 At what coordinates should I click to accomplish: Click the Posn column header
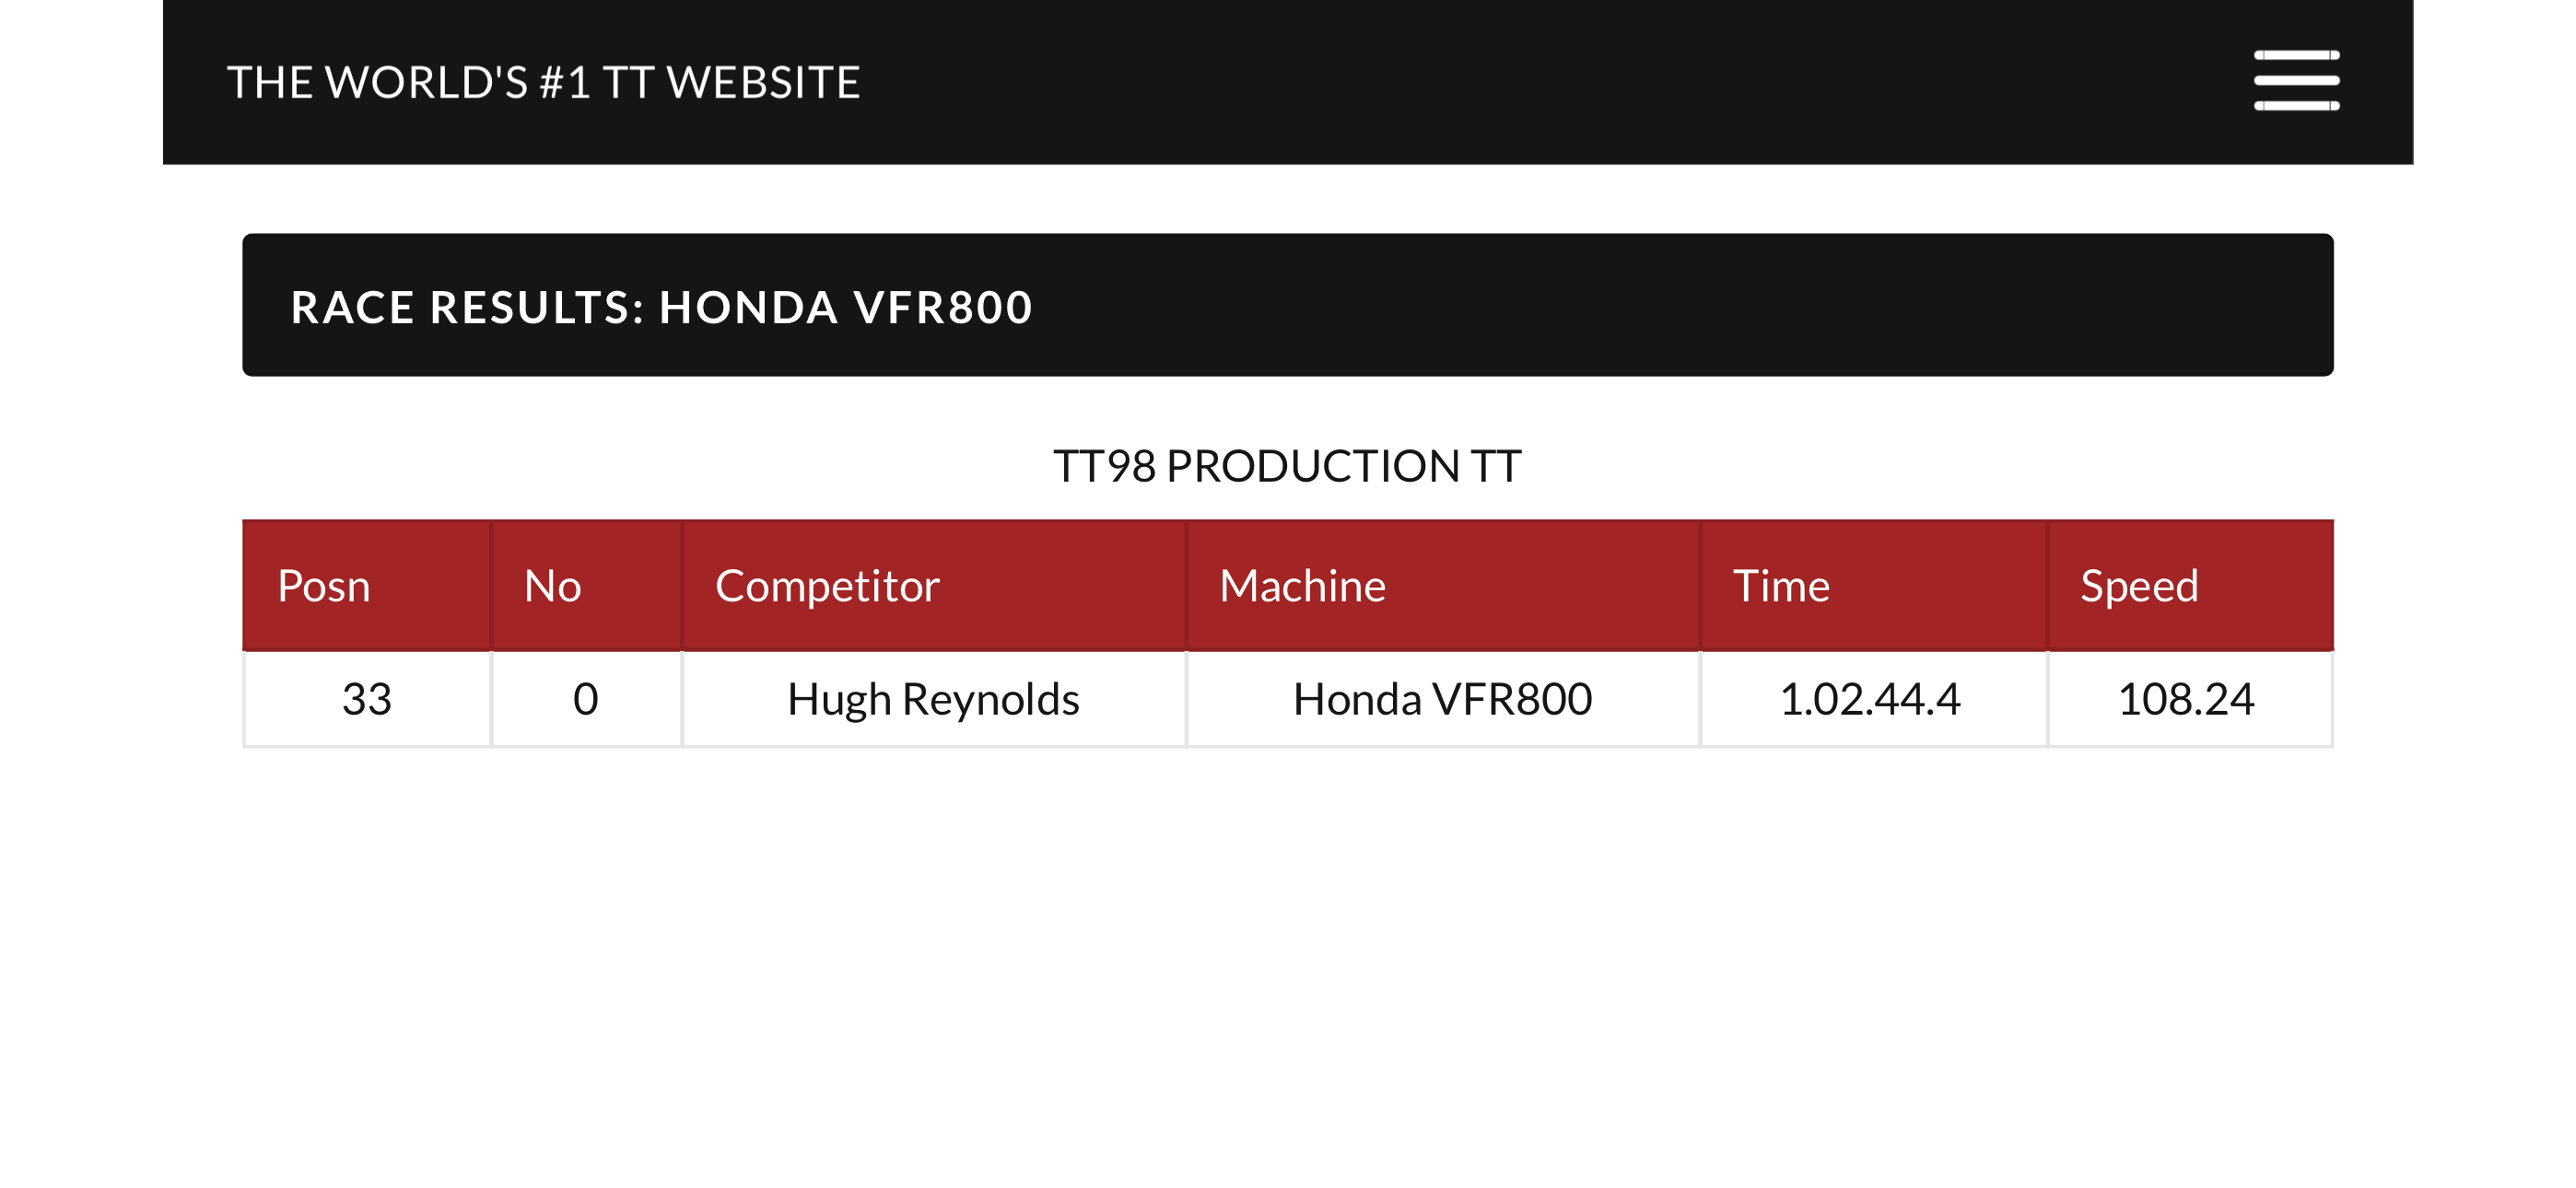click(367, 586)
